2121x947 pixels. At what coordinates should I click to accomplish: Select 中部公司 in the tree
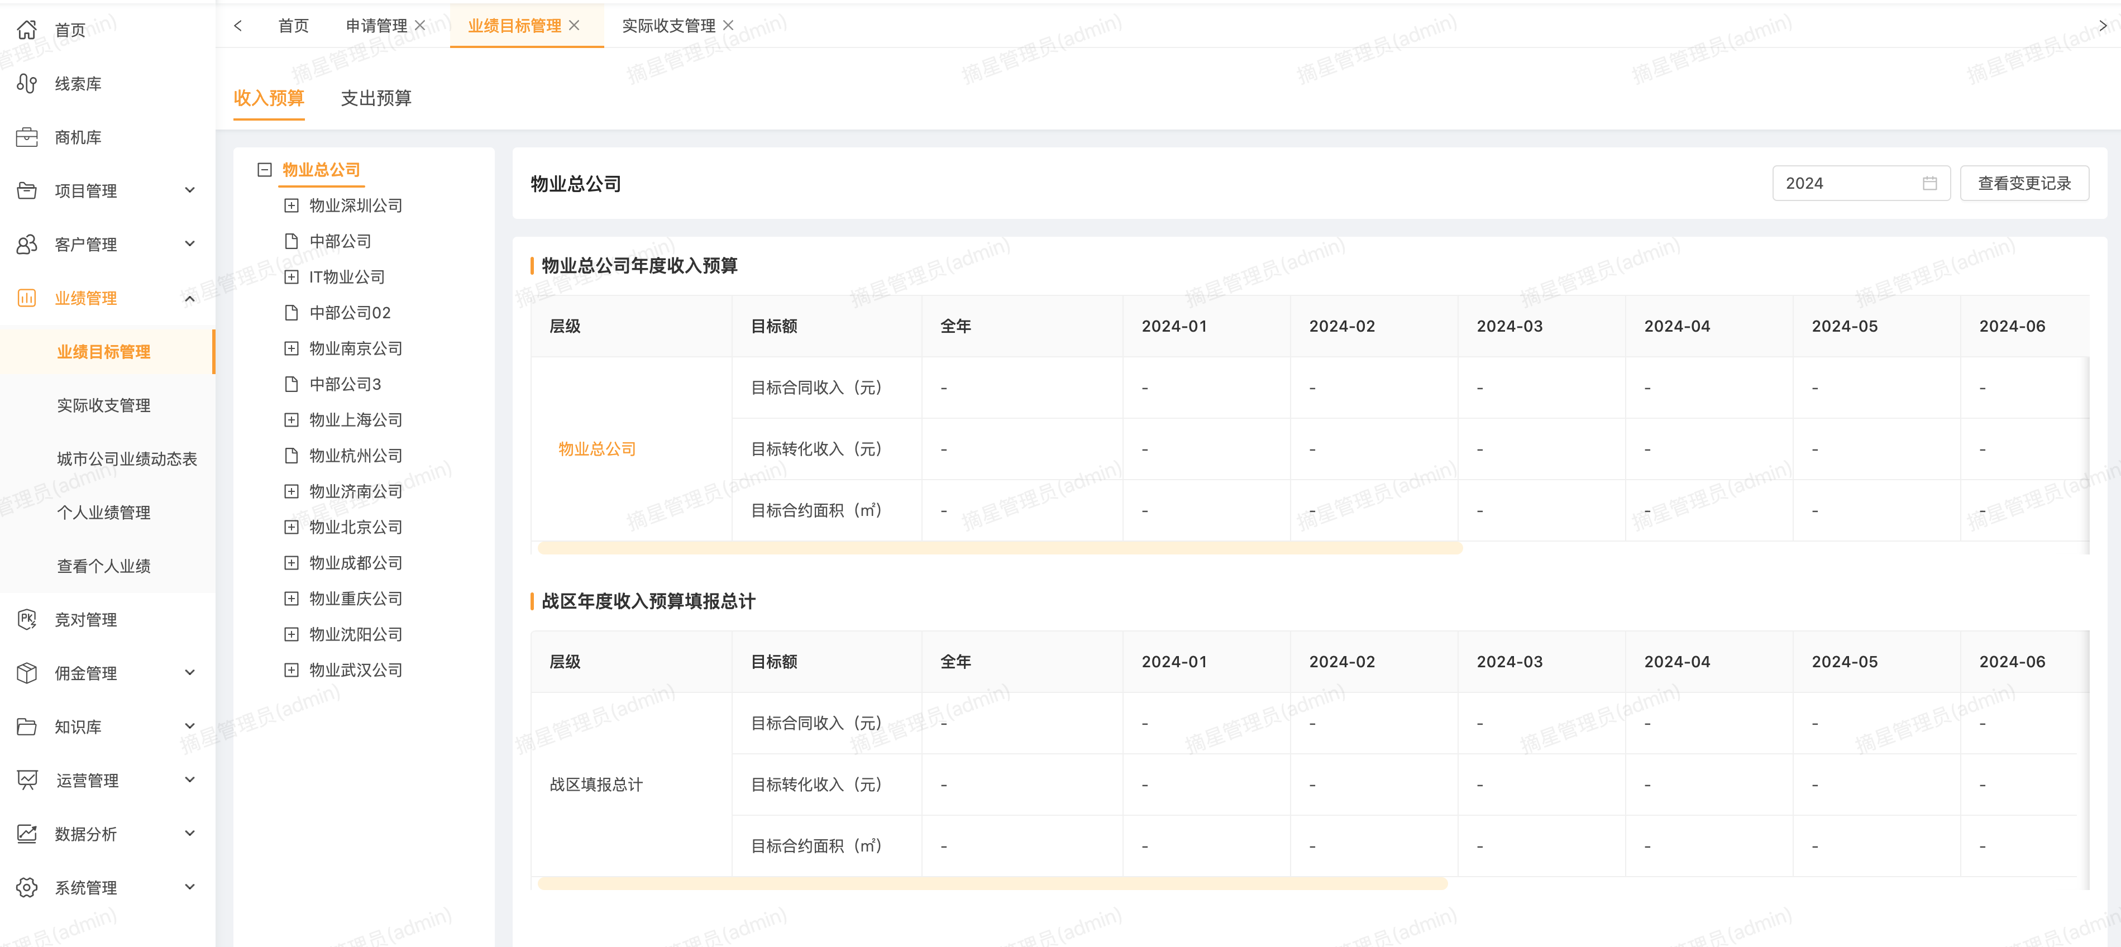click(x=340, y=241)
